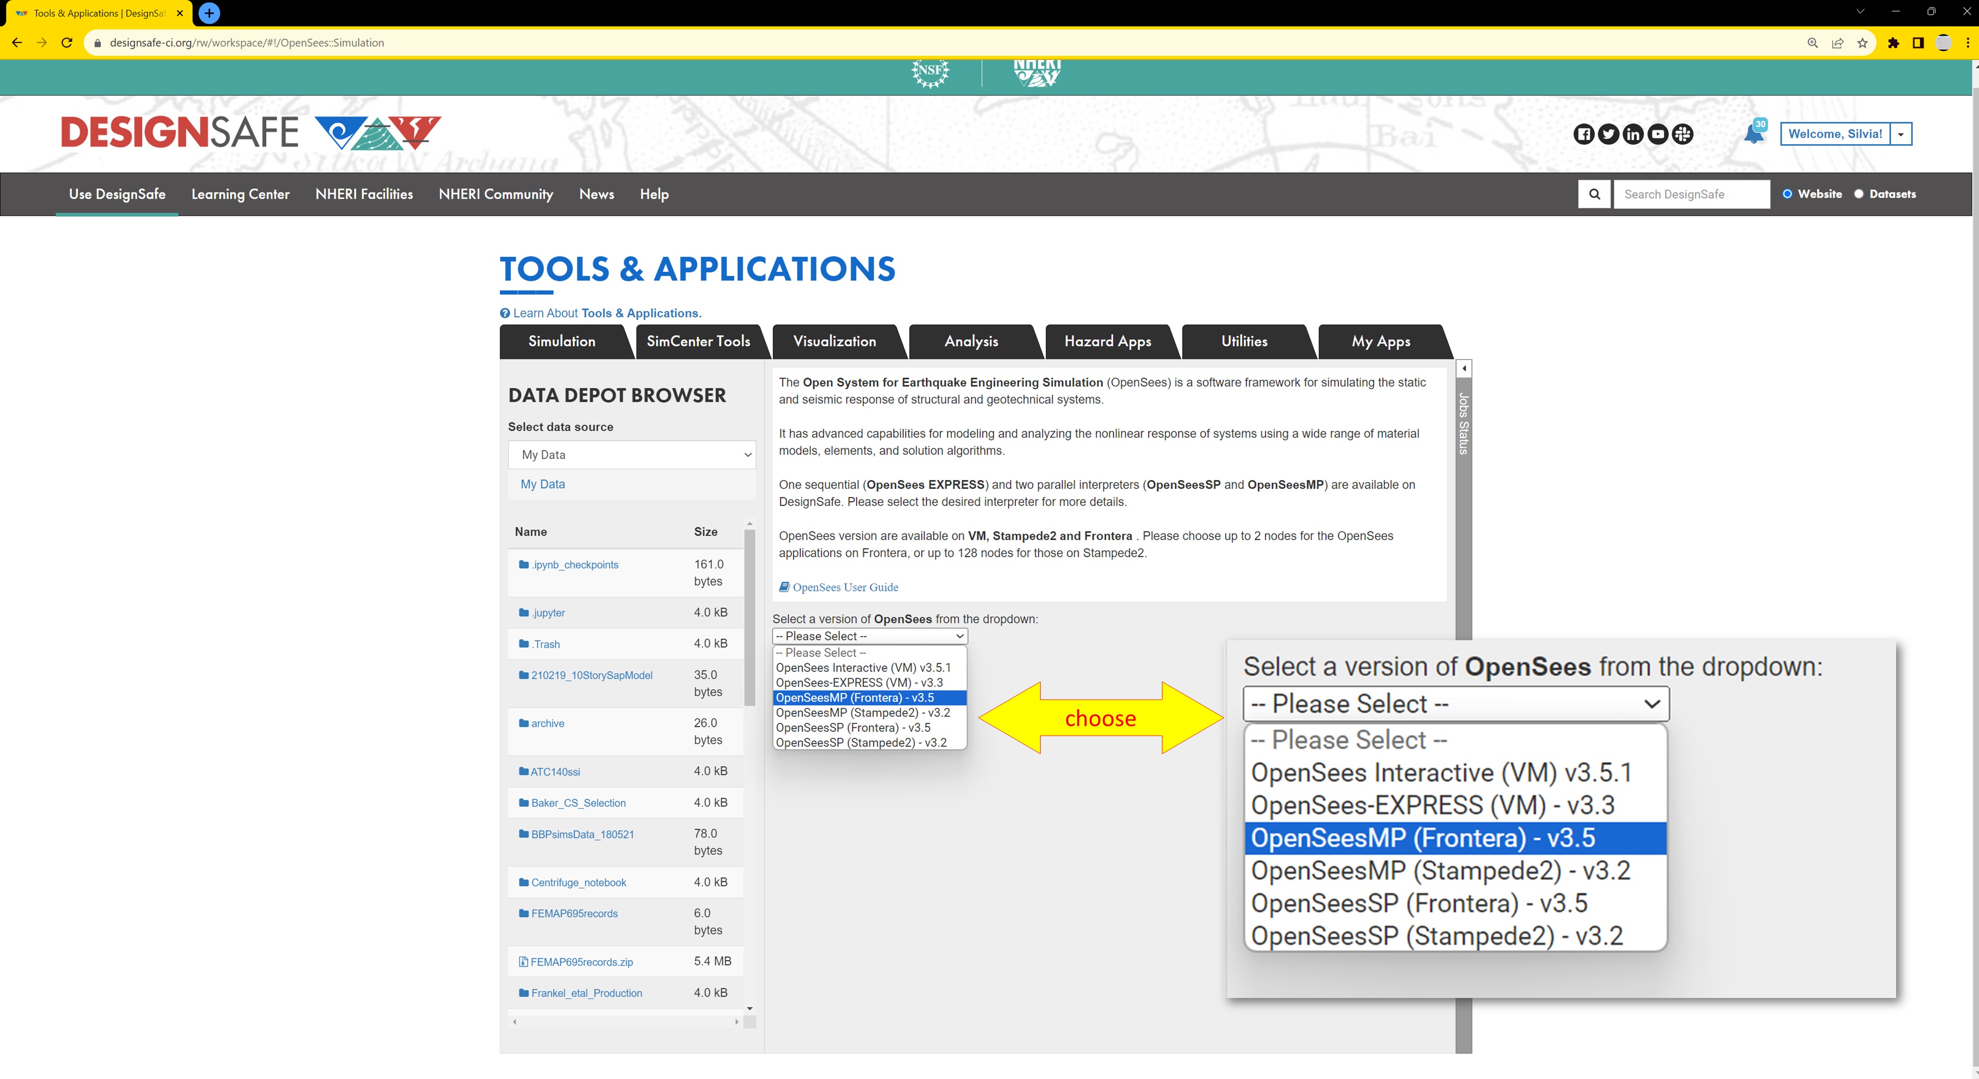
Task: Click the Slack social icon
Action: (x=1682, y=134)
